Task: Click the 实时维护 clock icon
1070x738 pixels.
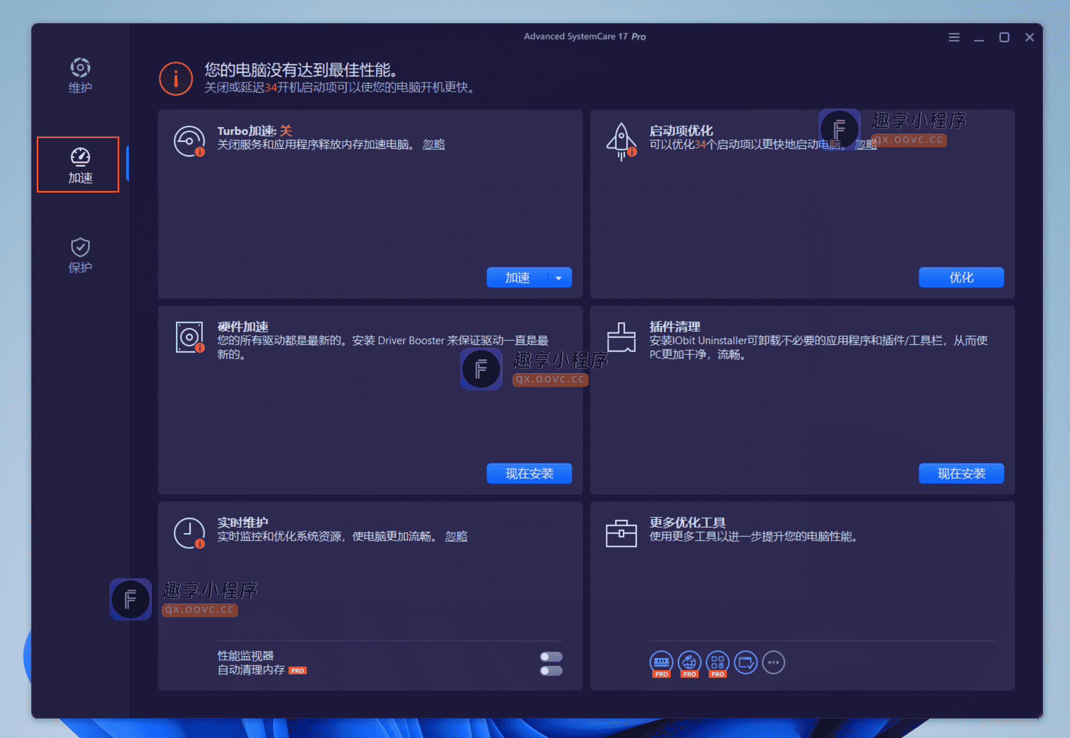Action: point(189,533)
